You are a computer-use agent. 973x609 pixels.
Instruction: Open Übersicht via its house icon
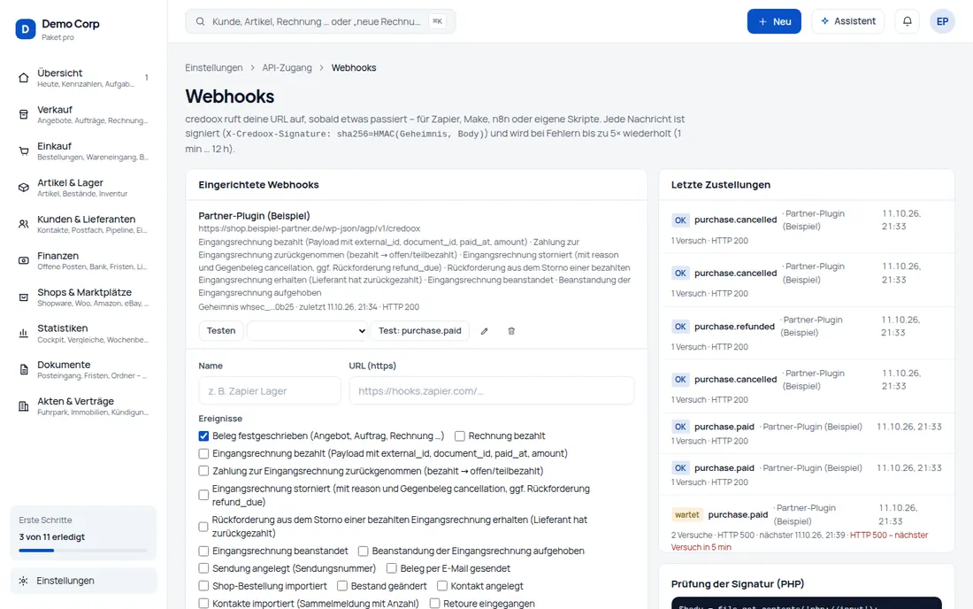(x=24, y=78)
